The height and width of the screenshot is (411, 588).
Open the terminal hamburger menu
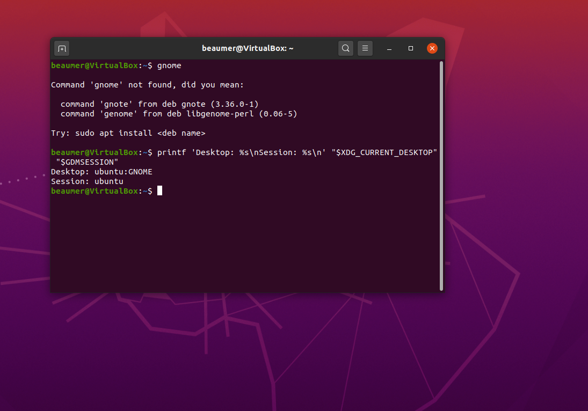[x=365, y=48]
